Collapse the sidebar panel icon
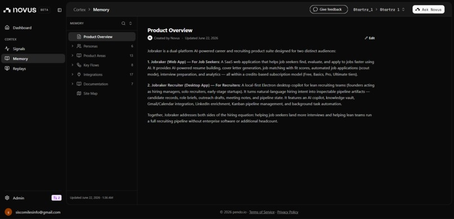The width and height of the screenshot is (454, 219). click(59, 10)
